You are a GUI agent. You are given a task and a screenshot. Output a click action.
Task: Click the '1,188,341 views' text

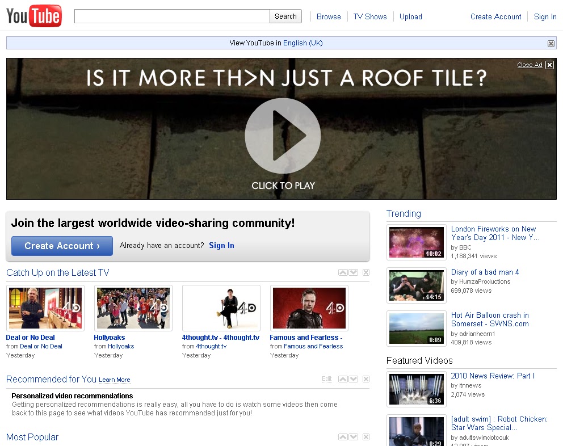coord(473,256)
